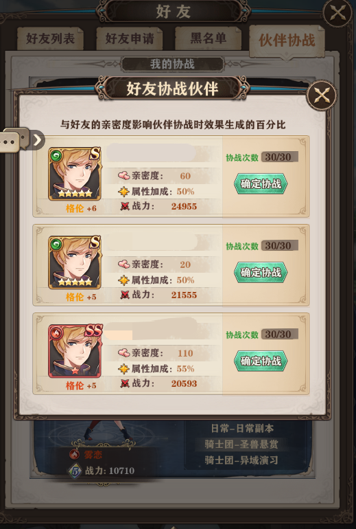Click the crossed swords 战力 icon, third card
356x529 pixels.
(x=125, y=383)
